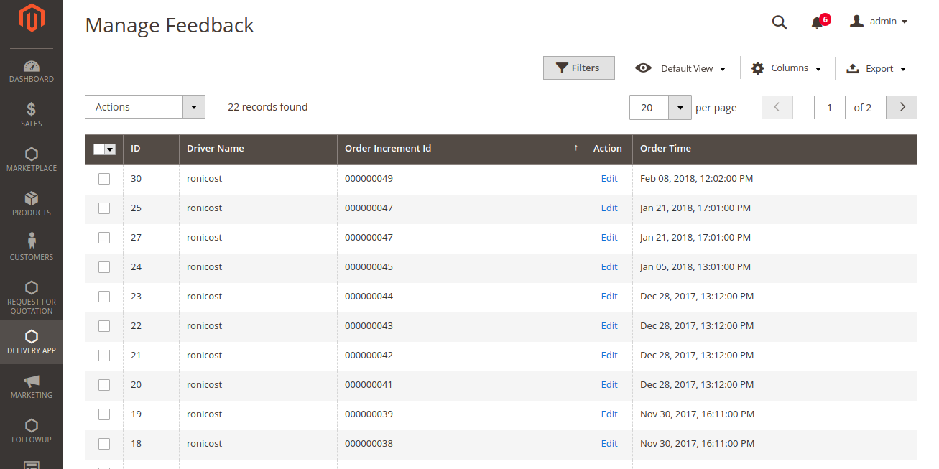The height and width of the screenshot is (469, 939).
Task: Sort by the Order Time column header
Action: [774, 149]
